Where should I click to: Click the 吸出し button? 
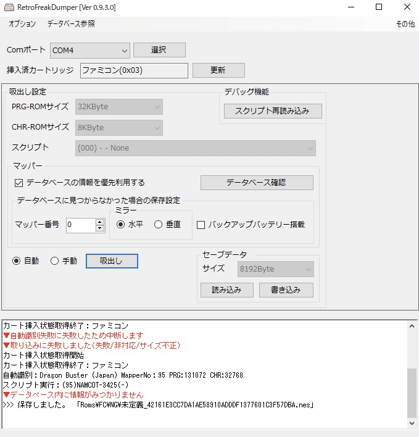point(112,261)
